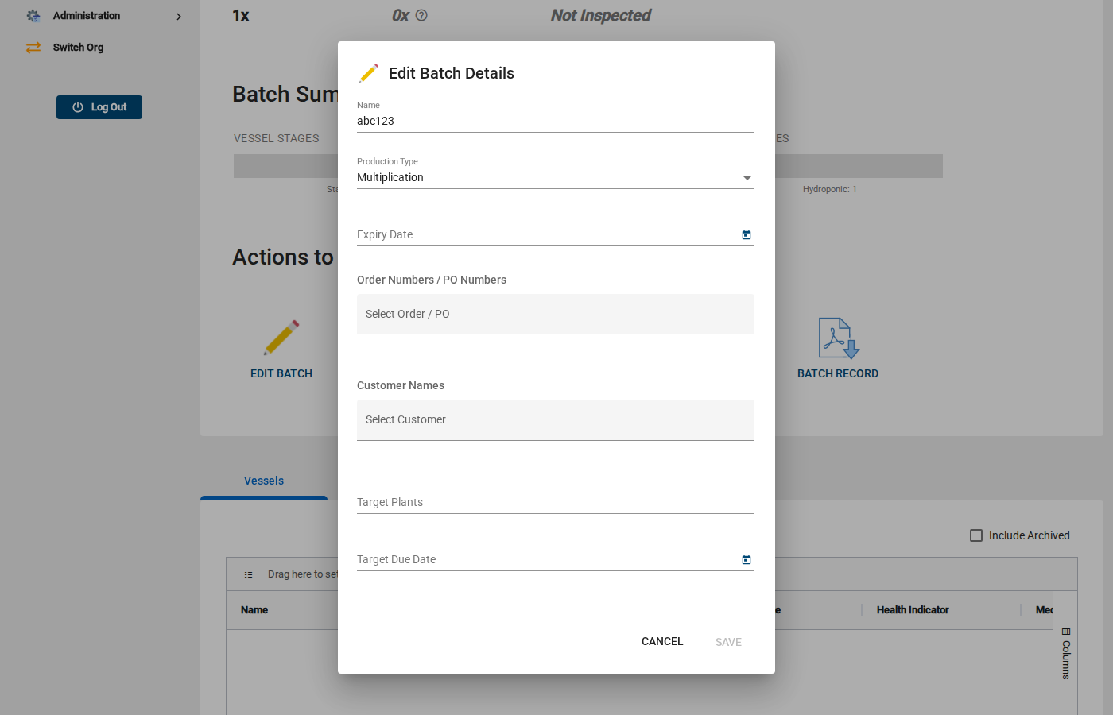Click the help icon next to 0x
This screenshot has height=715, width=1113.
421,15
